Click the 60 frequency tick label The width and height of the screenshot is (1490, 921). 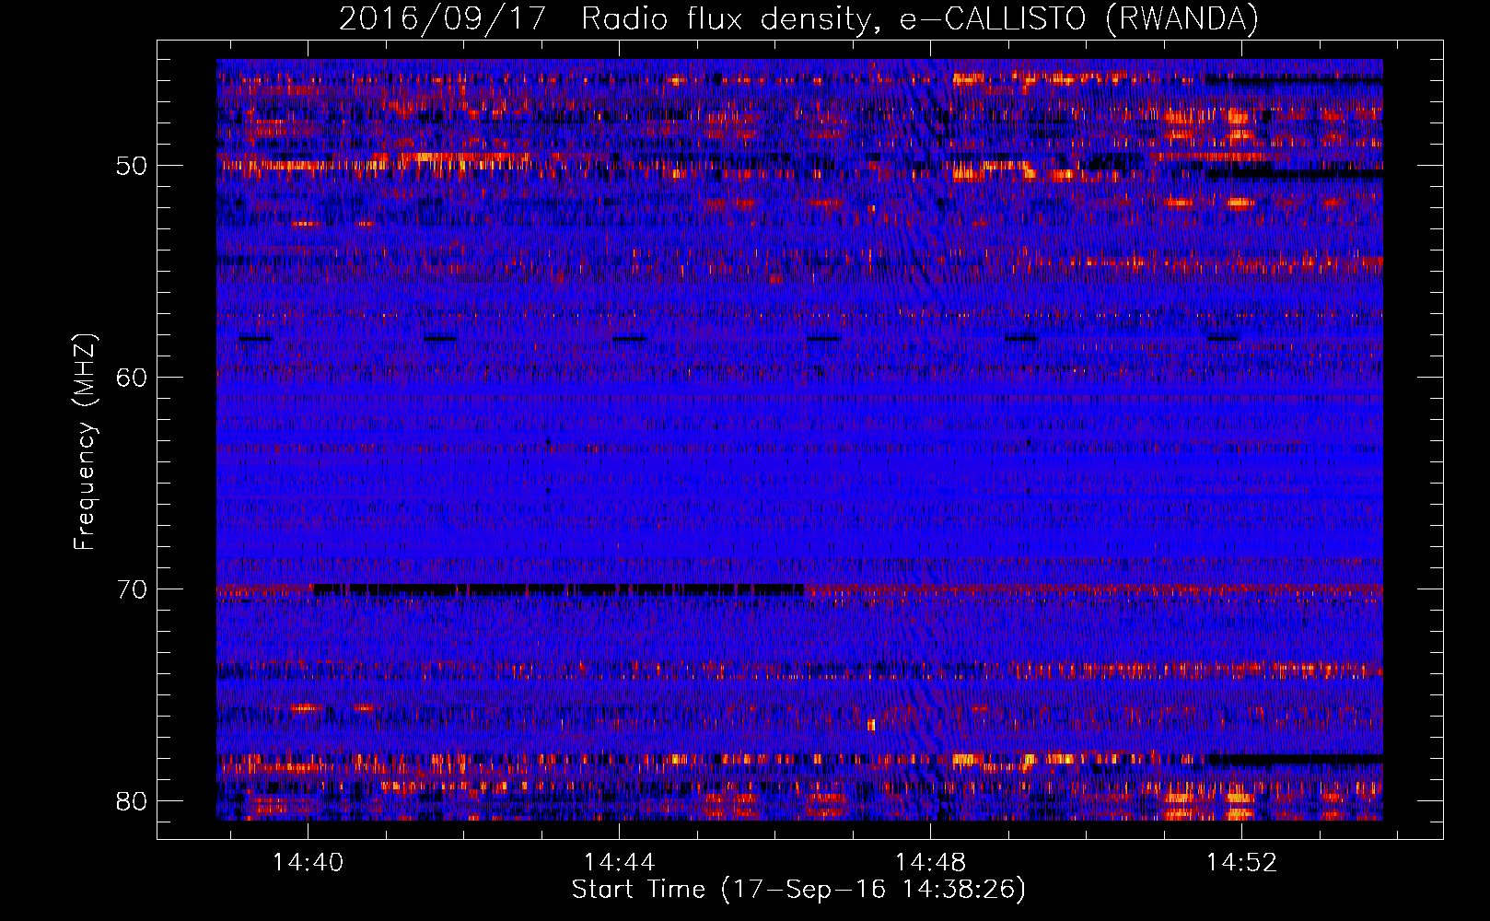(133, 377)
